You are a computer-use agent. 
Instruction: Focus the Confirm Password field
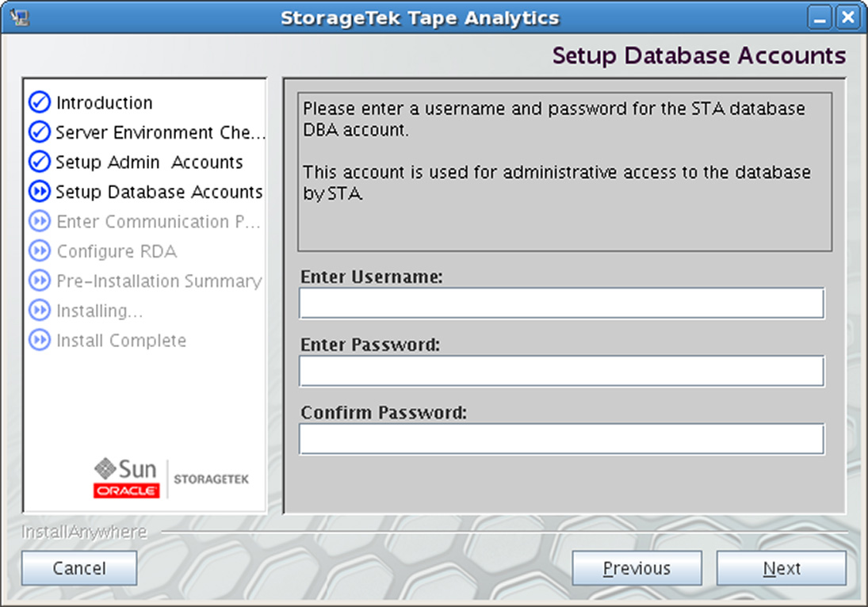click(x=562, y=439)
